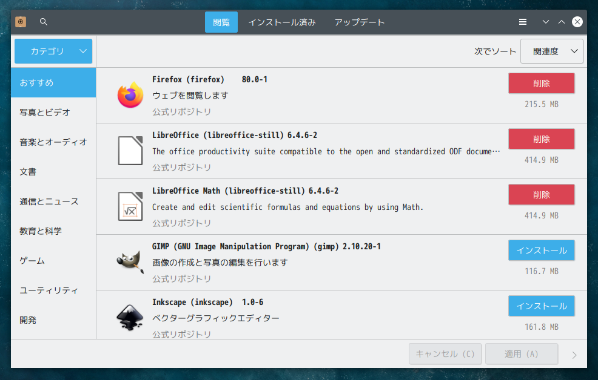Viewport: 598px width, 380px height.
Task: Click the maximize chevron in title bar
Action: coord(562,22)
